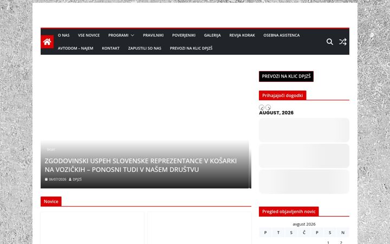Go to next month in events calendar

[268, 107]
